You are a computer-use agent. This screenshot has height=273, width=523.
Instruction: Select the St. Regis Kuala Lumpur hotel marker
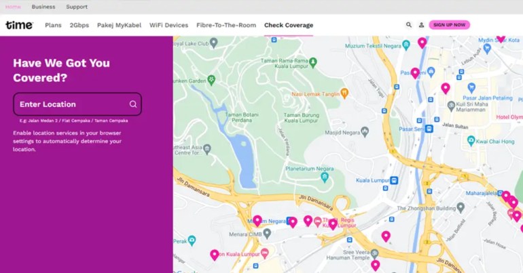click(318, 221)
